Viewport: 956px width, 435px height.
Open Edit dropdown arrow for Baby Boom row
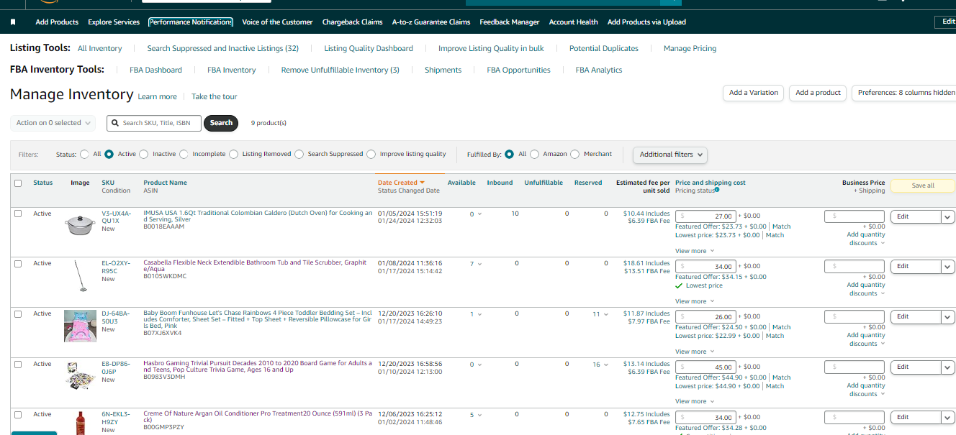click(947, 317)
